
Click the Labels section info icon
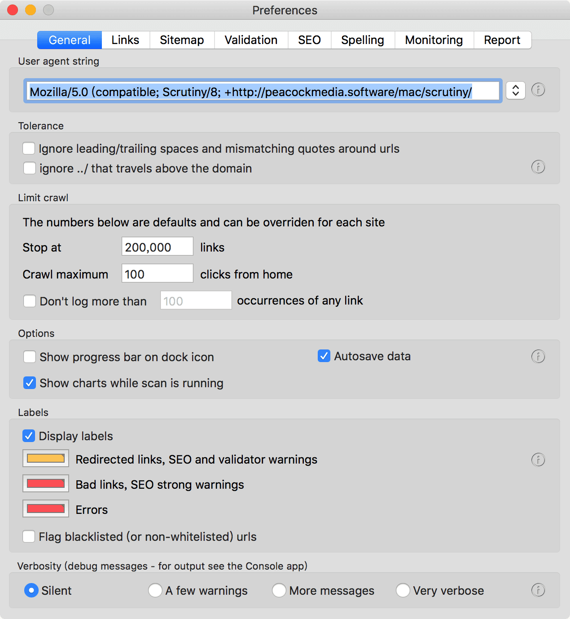coord(538,460)
